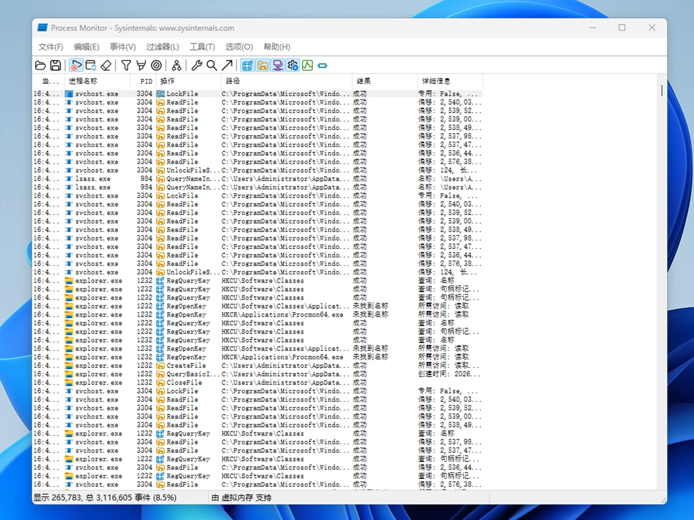Open the 帮助(H) menu
694x520 pixels.
click(x=277, y=47)
